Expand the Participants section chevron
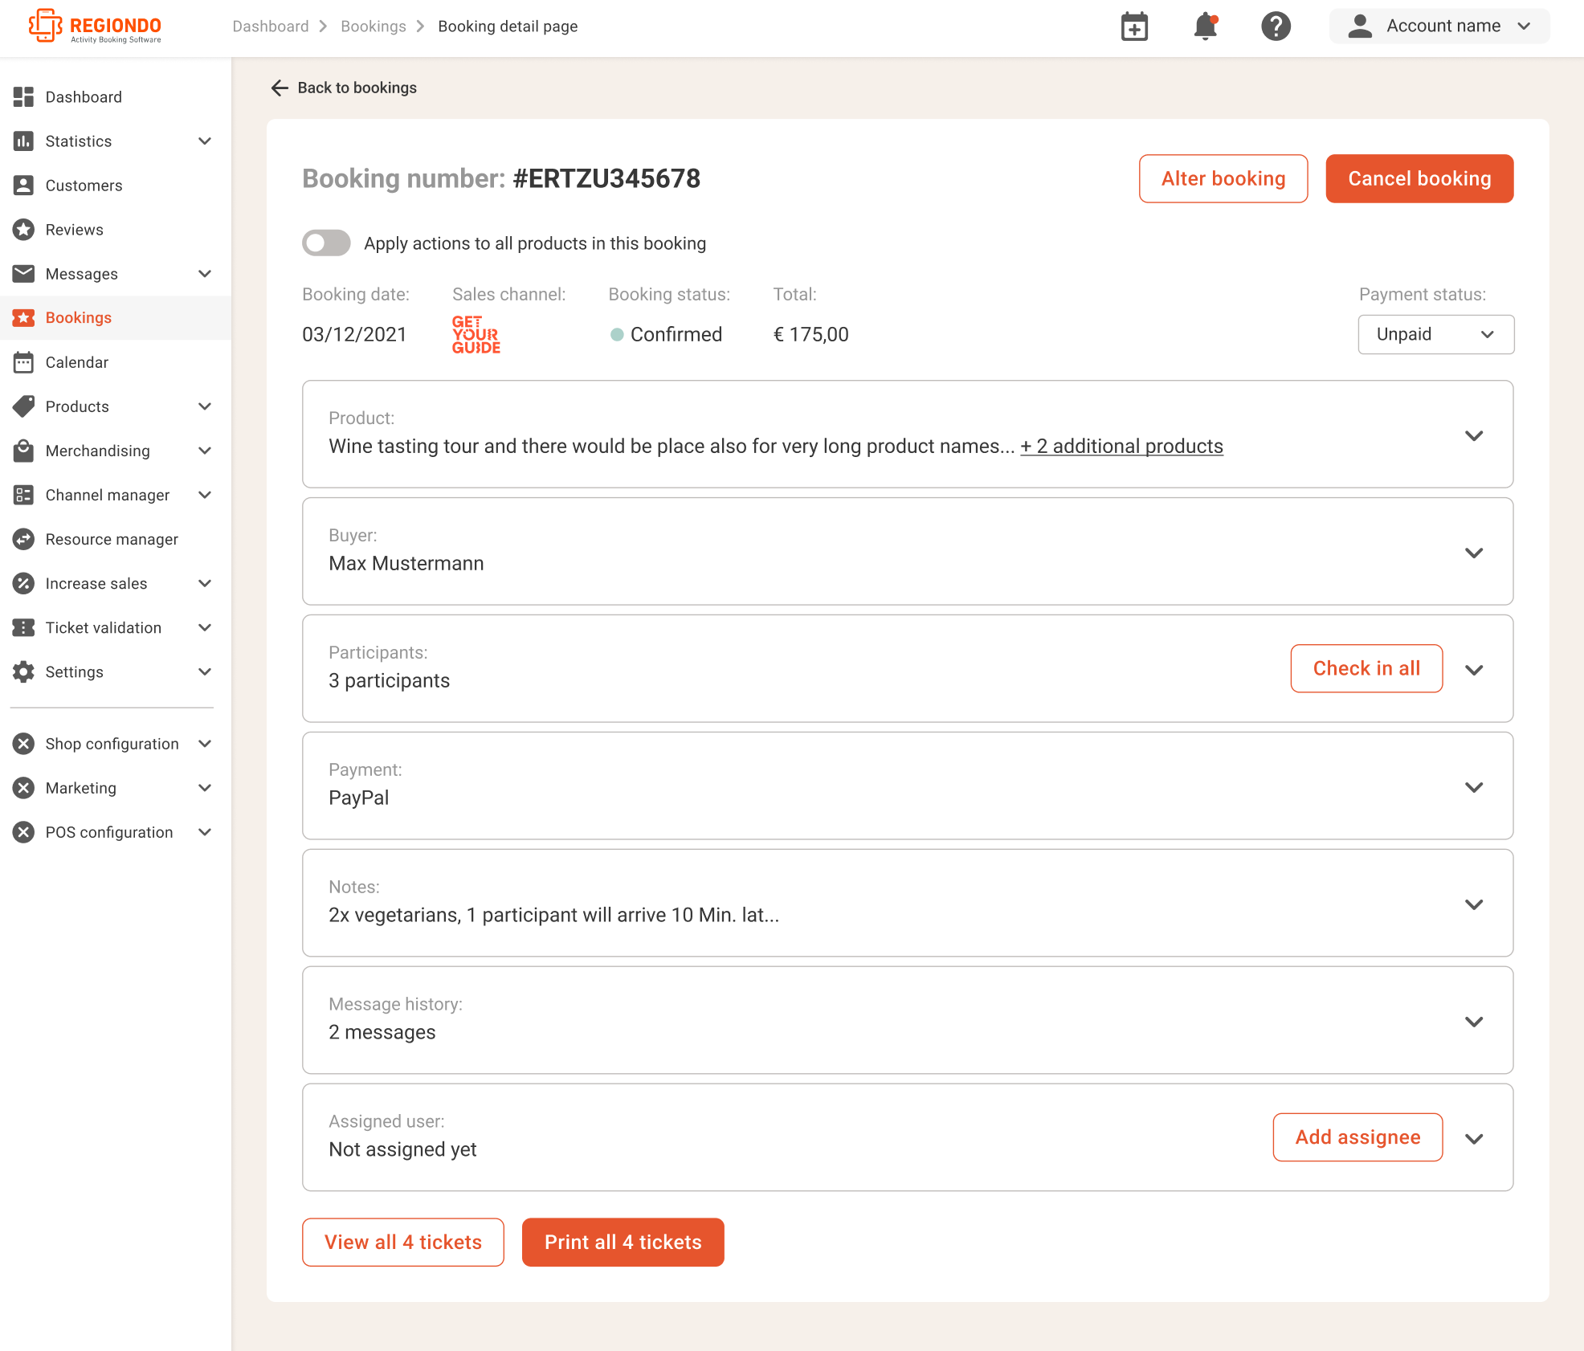 (x=1473, y=670)
